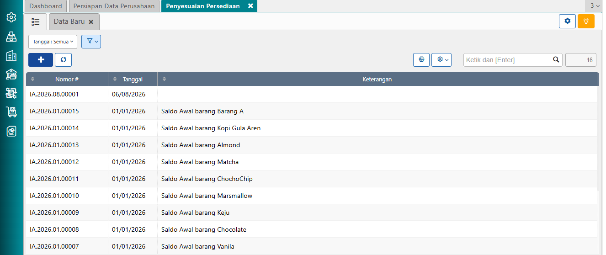Open the table settings gear dropdown
606x255 pixels.
(441, 60)
